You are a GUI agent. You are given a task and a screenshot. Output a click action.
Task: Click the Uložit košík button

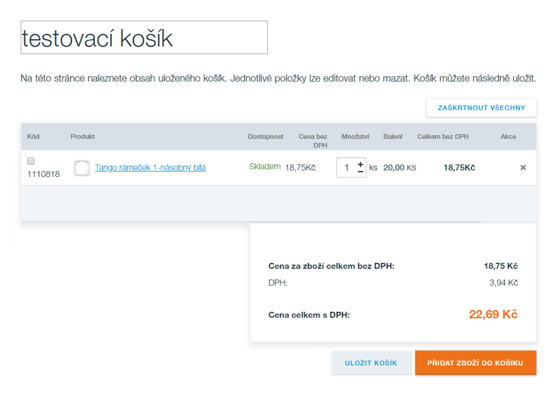[371, 363]
